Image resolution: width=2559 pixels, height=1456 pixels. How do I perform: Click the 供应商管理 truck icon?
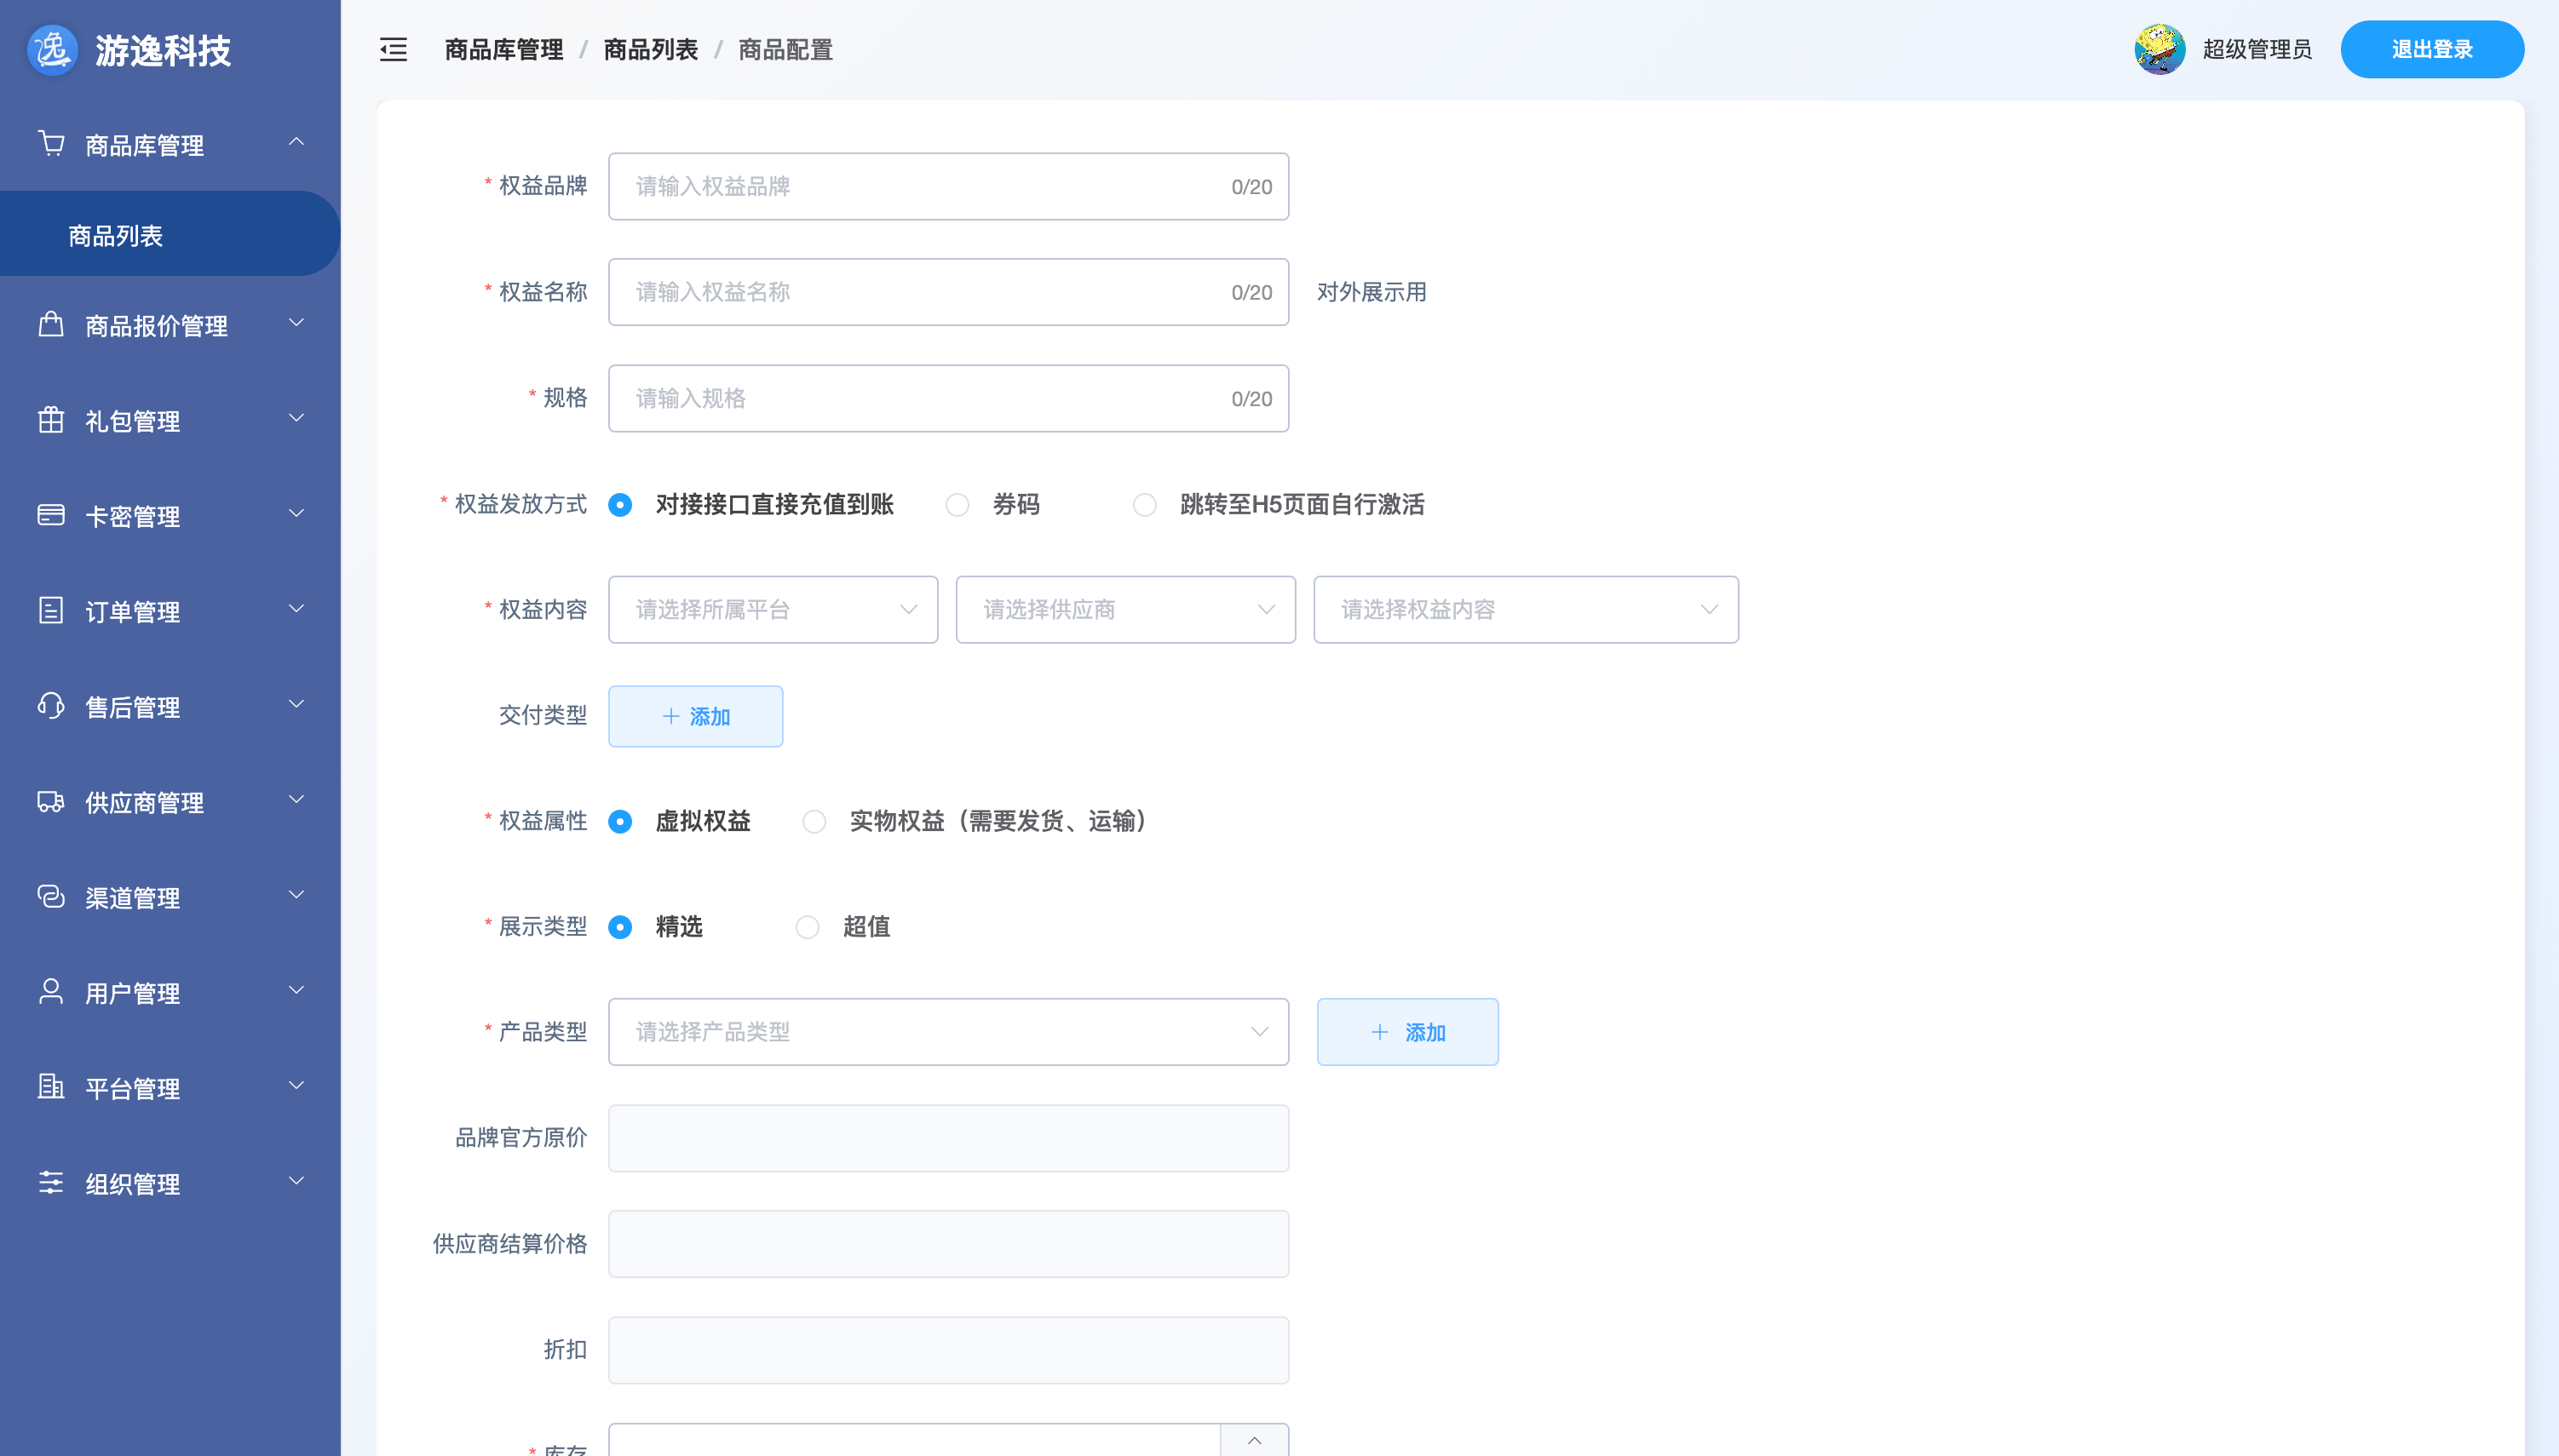click(51, 802)
